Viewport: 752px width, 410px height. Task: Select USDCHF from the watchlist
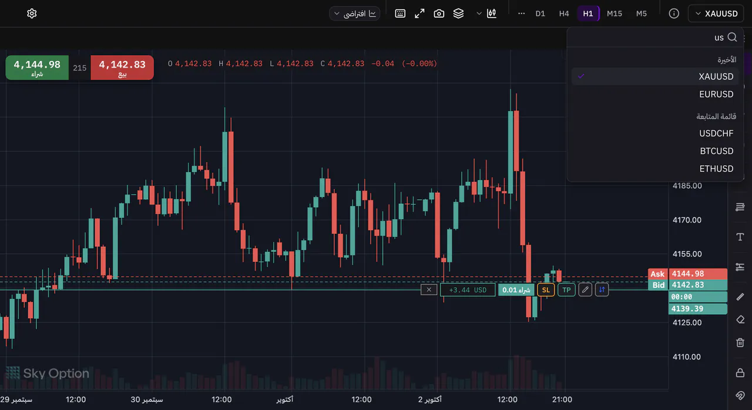pyautogui.click(x=655, y=133)
